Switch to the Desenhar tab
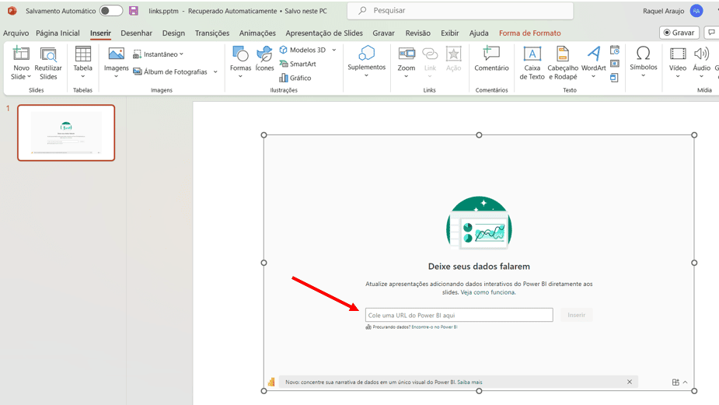Screen dimensions: 719x405 [136, 33]
